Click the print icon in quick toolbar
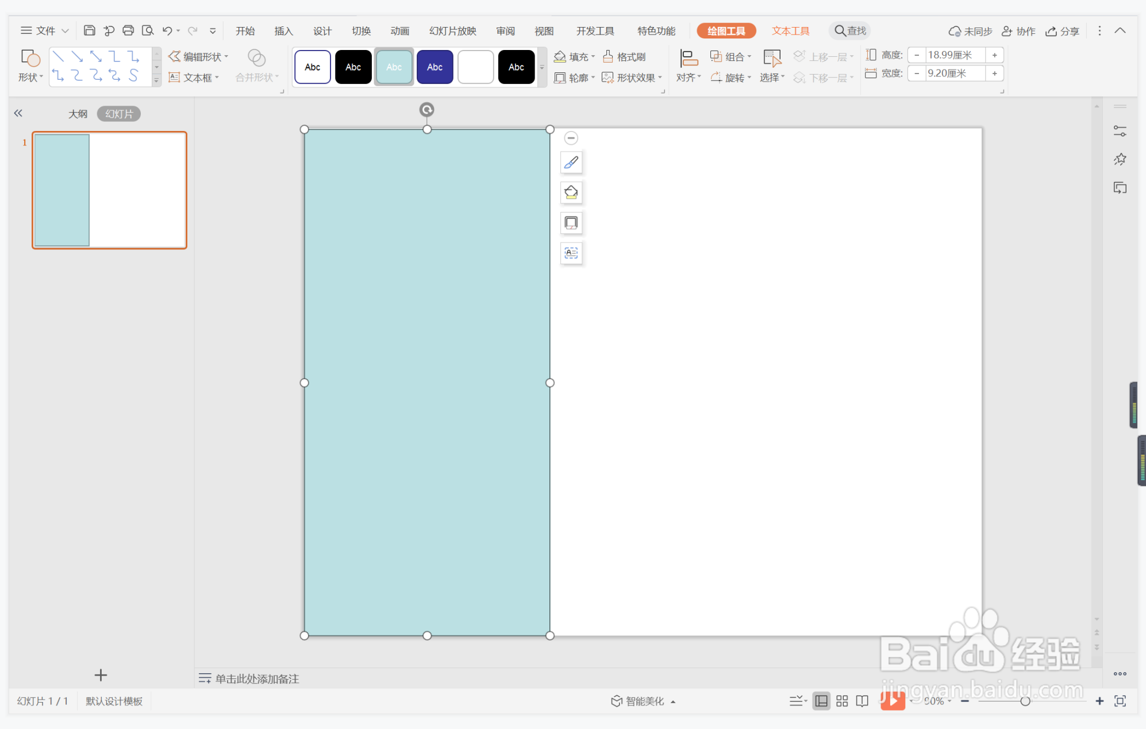 tap(128, 30)
